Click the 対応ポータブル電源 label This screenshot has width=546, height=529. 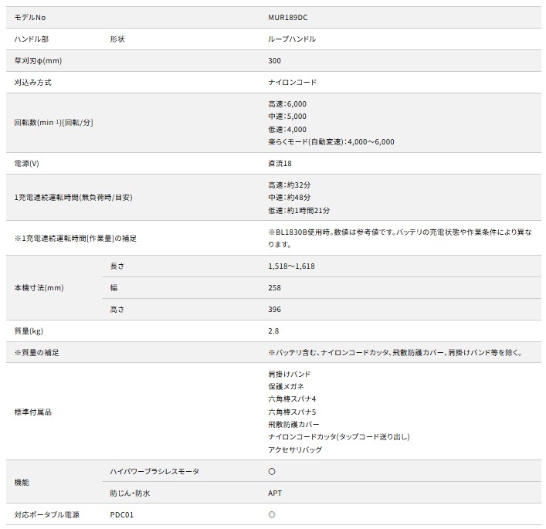pyautogui.click(x=46, y=515)
